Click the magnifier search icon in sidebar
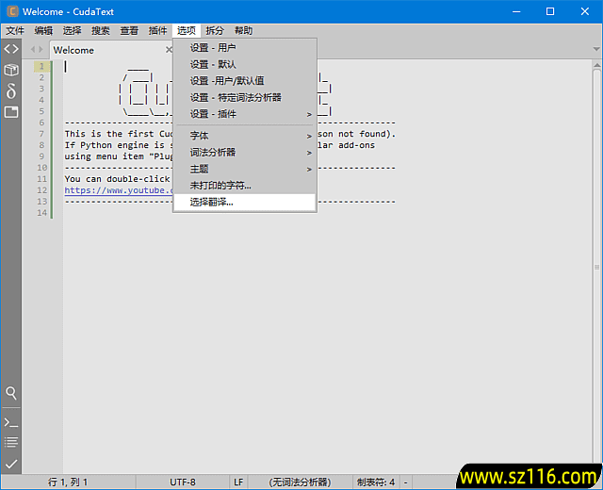603x490 pixels. tap(11, 393)
